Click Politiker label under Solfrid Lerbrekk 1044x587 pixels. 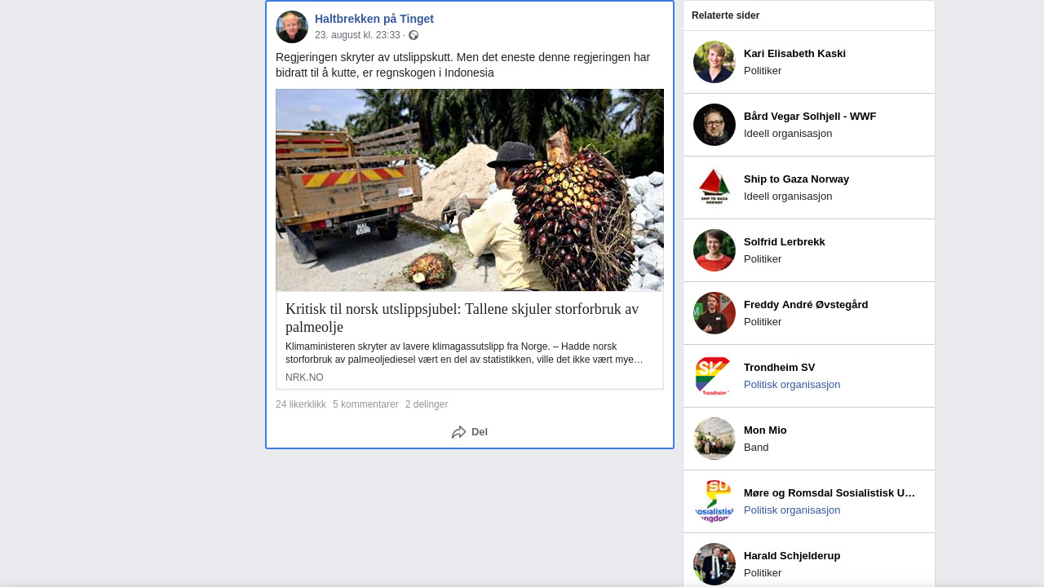[763, 259]
